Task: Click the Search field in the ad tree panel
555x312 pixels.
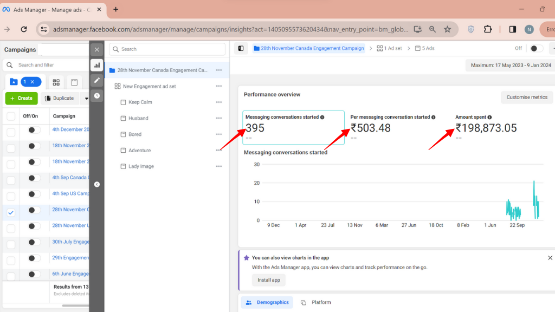Action: [167, 49]
